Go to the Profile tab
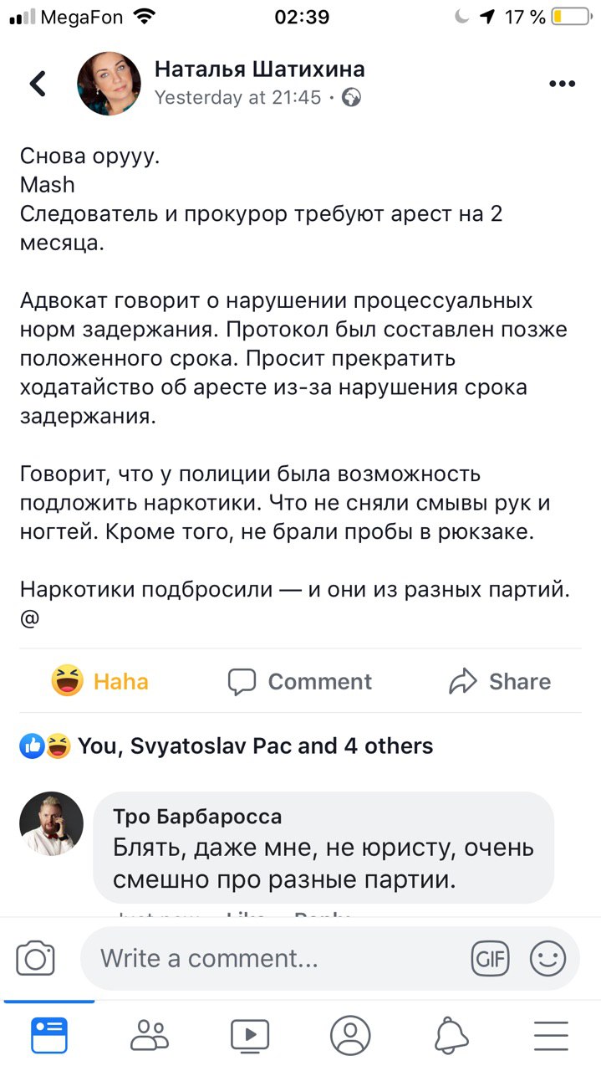 click(x=350, y=1035)
